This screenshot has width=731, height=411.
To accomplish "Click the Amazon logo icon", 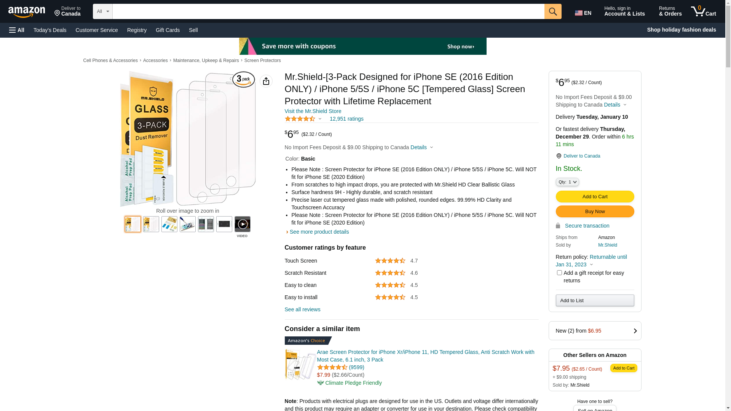I will [x=27, y=12].
